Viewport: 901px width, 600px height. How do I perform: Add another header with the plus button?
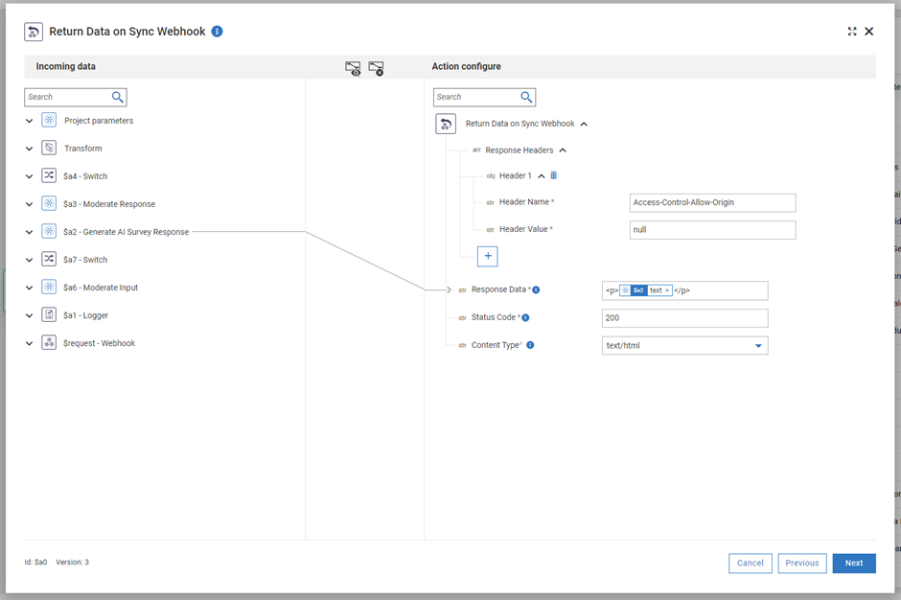click(488, 256)
